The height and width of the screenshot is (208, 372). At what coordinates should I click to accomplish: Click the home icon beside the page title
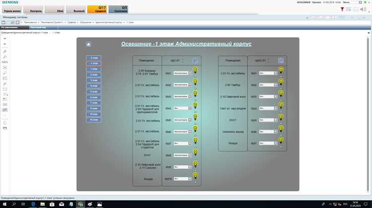[x=88, y=44]
